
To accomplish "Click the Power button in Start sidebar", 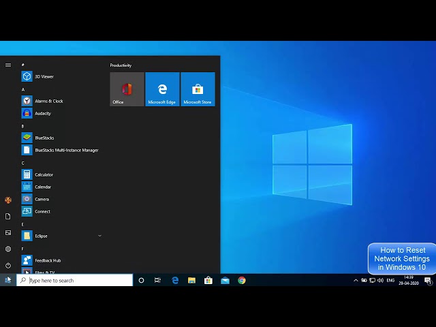I will click(8, 265).
